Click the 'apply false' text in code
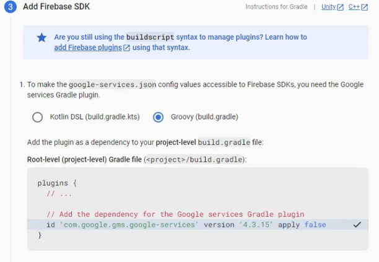 click(x=302, y=225)
